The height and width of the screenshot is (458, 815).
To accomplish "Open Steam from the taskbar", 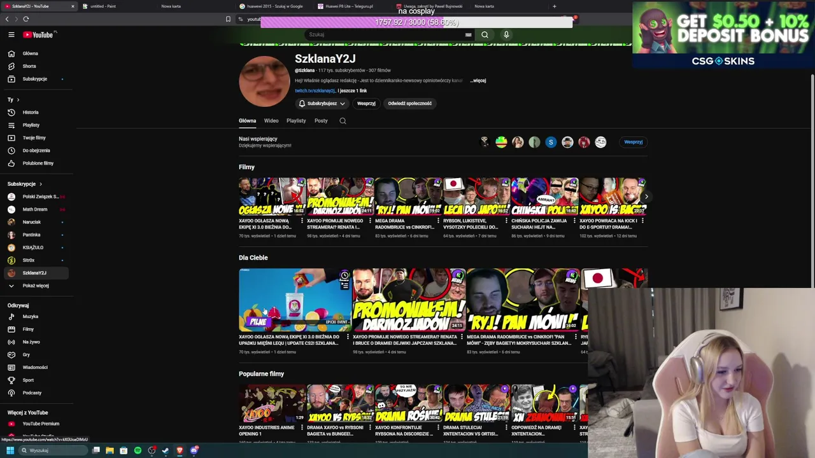I will (166, 450).
